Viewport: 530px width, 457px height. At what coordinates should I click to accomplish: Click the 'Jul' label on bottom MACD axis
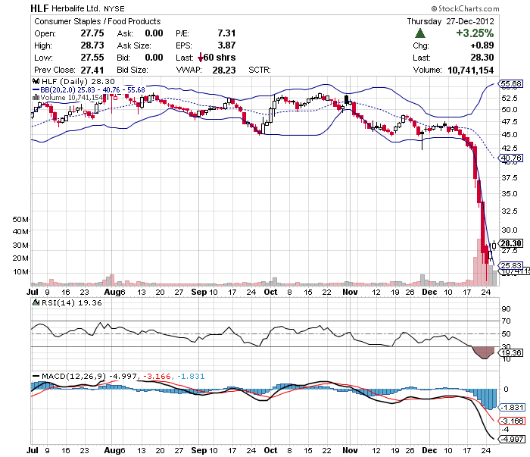pos(33,450)
